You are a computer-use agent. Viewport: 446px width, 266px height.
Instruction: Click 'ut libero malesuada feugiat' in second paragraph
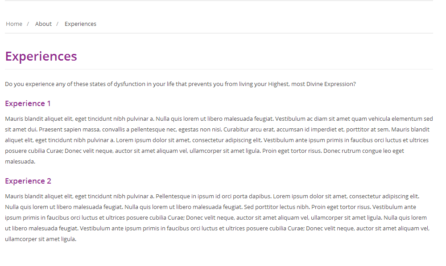[x=41, y=229]
